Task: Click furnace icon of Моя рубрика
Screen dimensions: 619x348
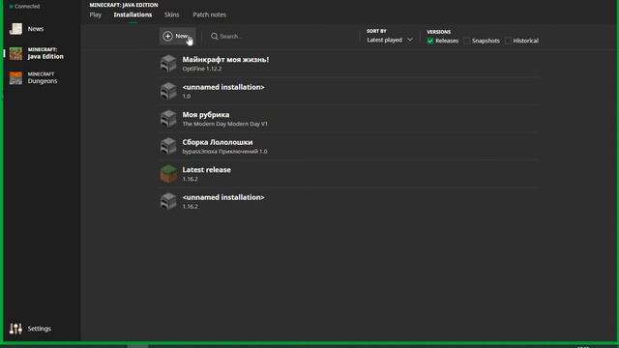Action: (x=168, y=119)
